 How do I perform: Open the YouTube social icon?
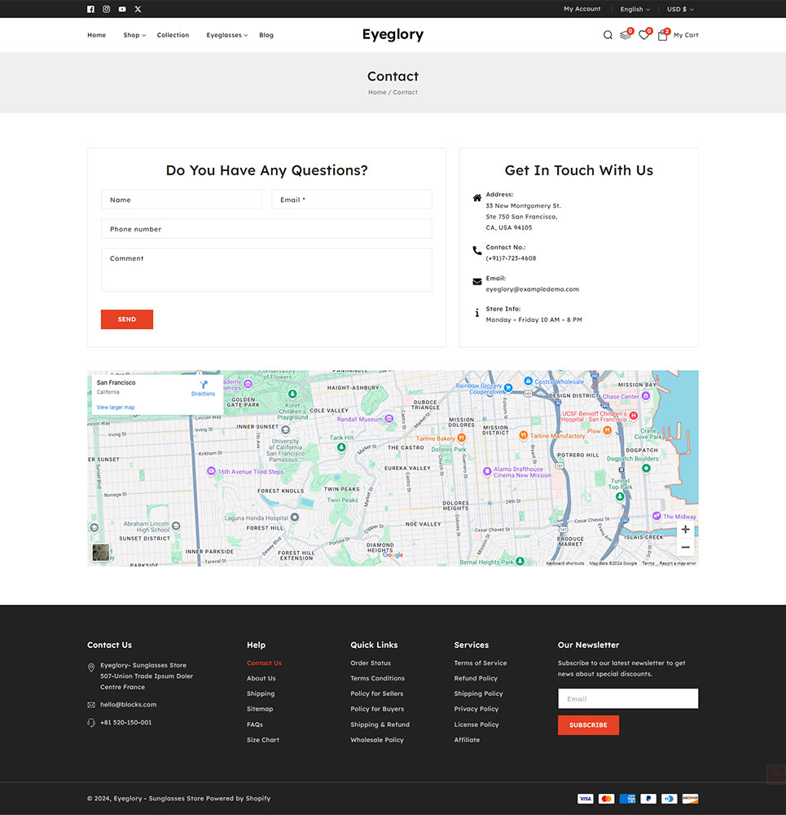point(122,9)
